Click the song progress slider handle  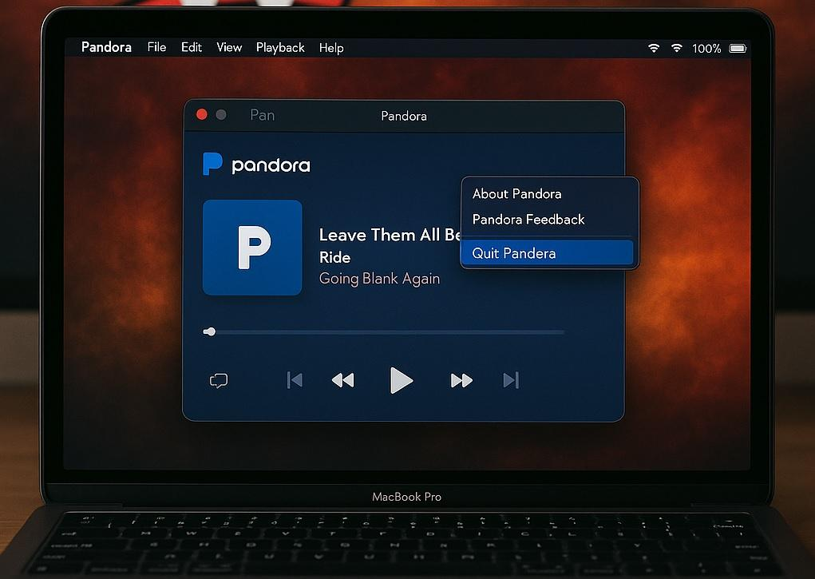pos(209,332)
